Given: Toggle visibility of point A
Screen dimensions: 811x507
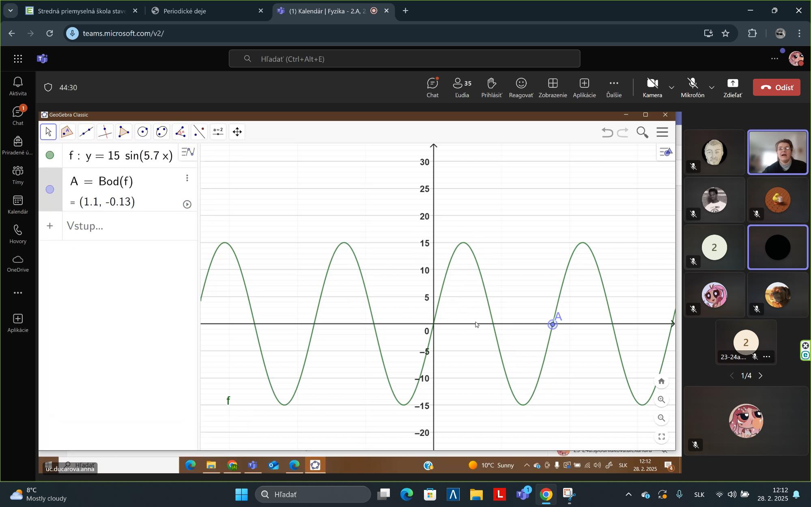Looking at the screenshot, I should tap(50, 189).
